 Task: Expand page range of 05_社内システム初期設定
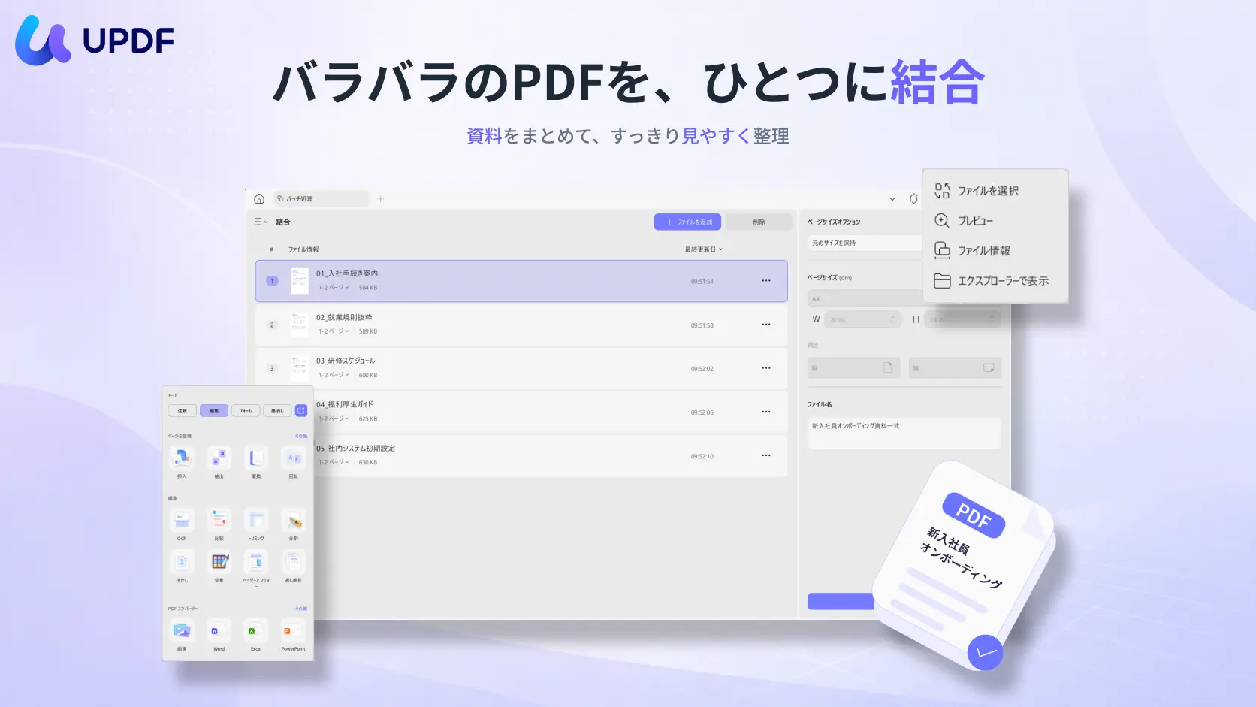pos(334,462)
